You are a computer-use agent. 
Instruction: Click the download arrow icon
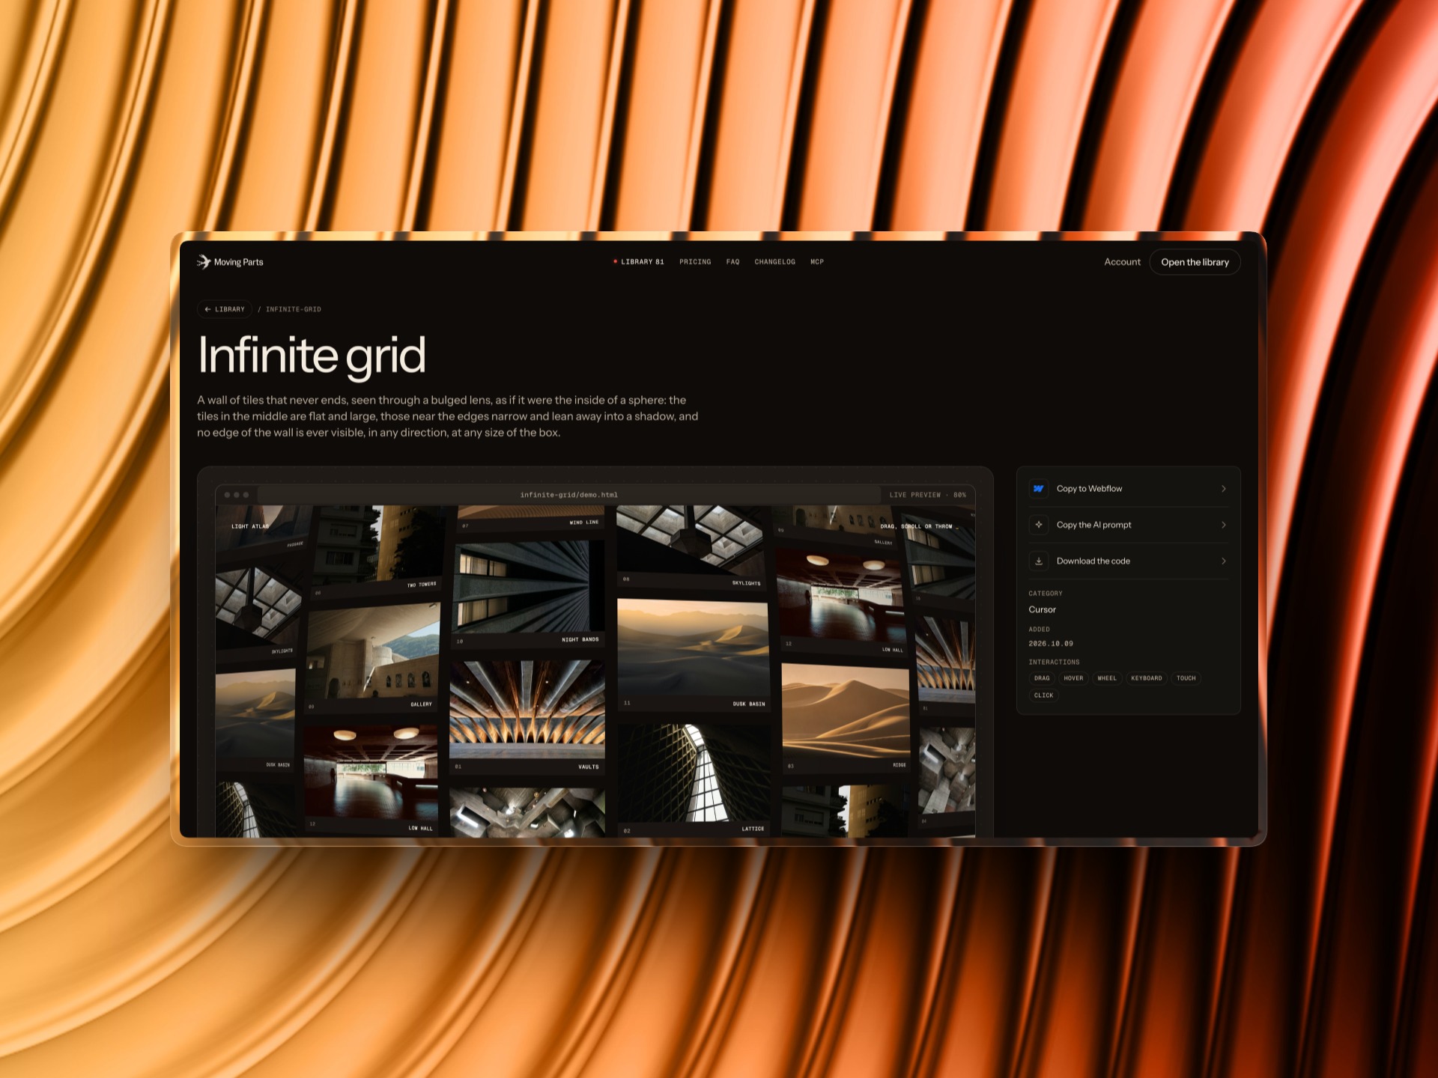[1039, 561]
